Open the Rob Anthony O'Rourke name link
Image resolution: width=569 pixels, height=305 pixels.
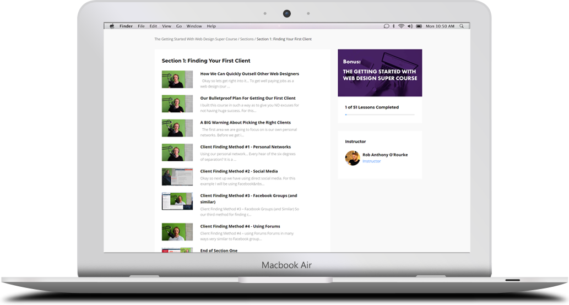point(385,155)
